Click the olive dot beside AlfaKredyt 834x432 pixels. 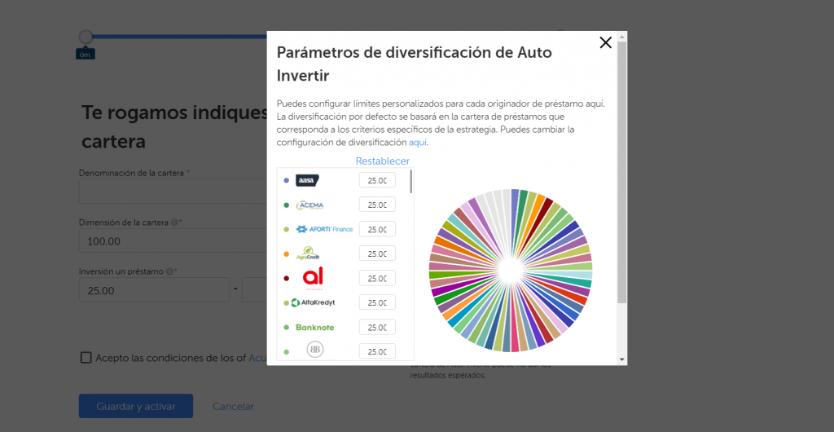pyautogui.click(x=286, y=302)
